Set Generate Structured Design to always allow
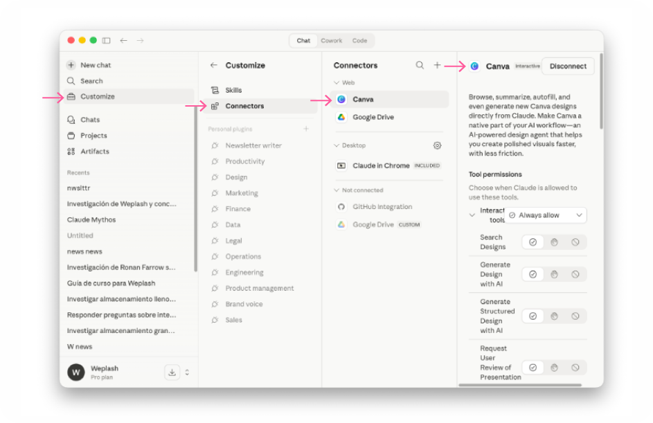 533,316
